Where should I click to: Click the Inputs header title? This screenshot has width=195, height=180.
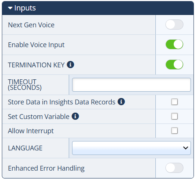25,8
